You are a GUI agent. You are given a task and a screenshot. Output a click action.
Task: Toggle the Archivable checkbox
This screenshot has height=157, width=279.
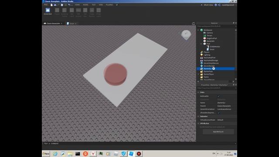[218, 96]
